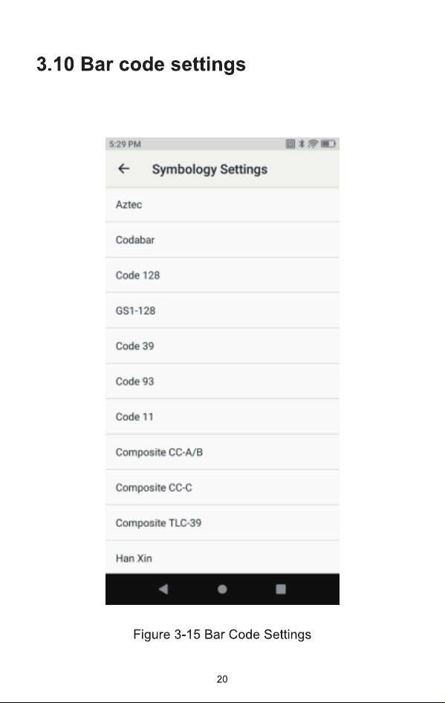Tap the 5:29 PM clock in status bar

point(125,144)
